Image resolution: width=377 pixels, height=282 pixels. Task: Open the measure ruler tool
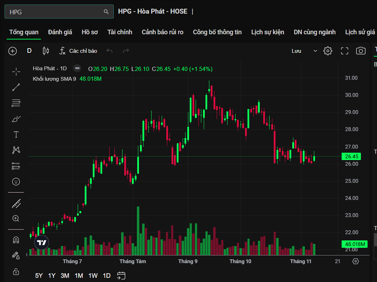coord(16,203)
